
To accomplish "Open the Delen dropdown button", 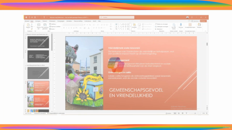I will [x=203, y=21].
